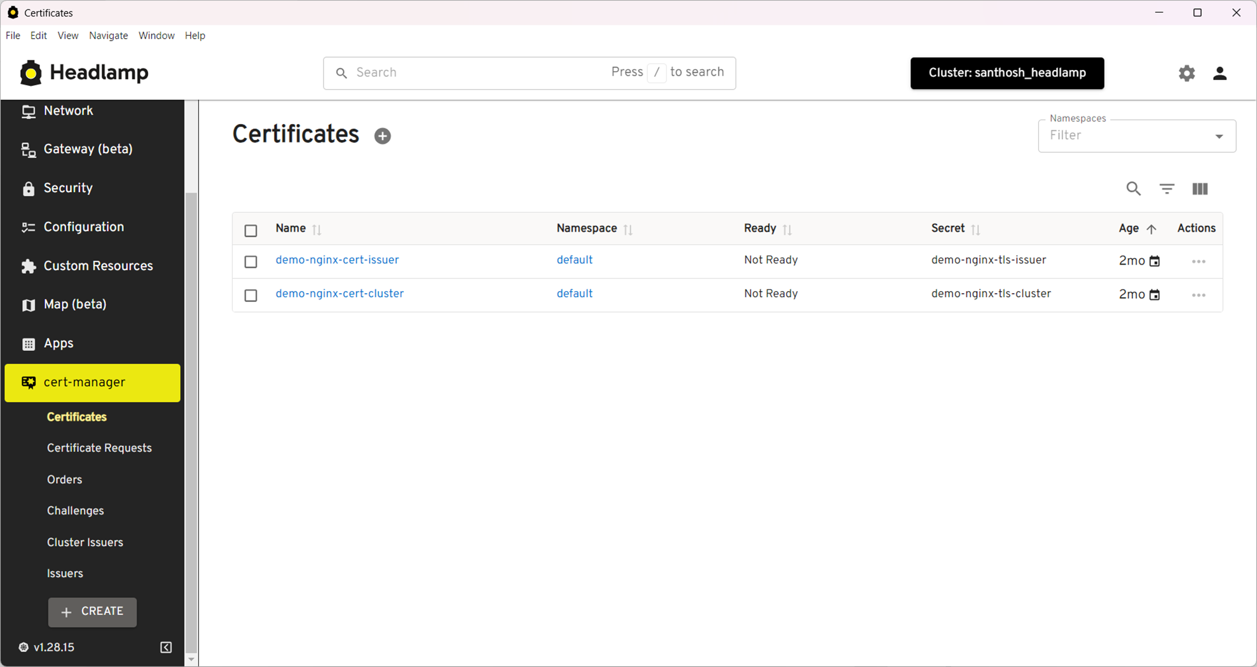
Task: Click calendar icon in demo-nginx-cert-cluster row
Action: pos(1154,294)
